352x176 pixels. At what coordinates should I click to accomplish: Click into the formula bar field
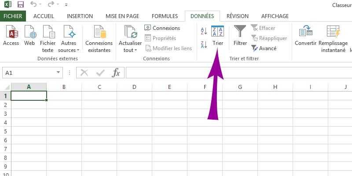pyautogui.click(x=239, y=73)
